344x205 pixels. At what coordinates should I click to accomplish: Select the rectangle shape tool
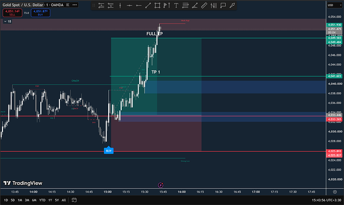pos(158,5)
